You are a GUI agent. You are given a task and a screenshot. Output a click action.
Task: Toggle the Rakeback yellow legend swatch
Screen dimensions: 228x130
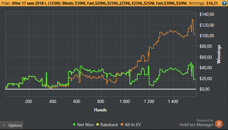point(98,124)
